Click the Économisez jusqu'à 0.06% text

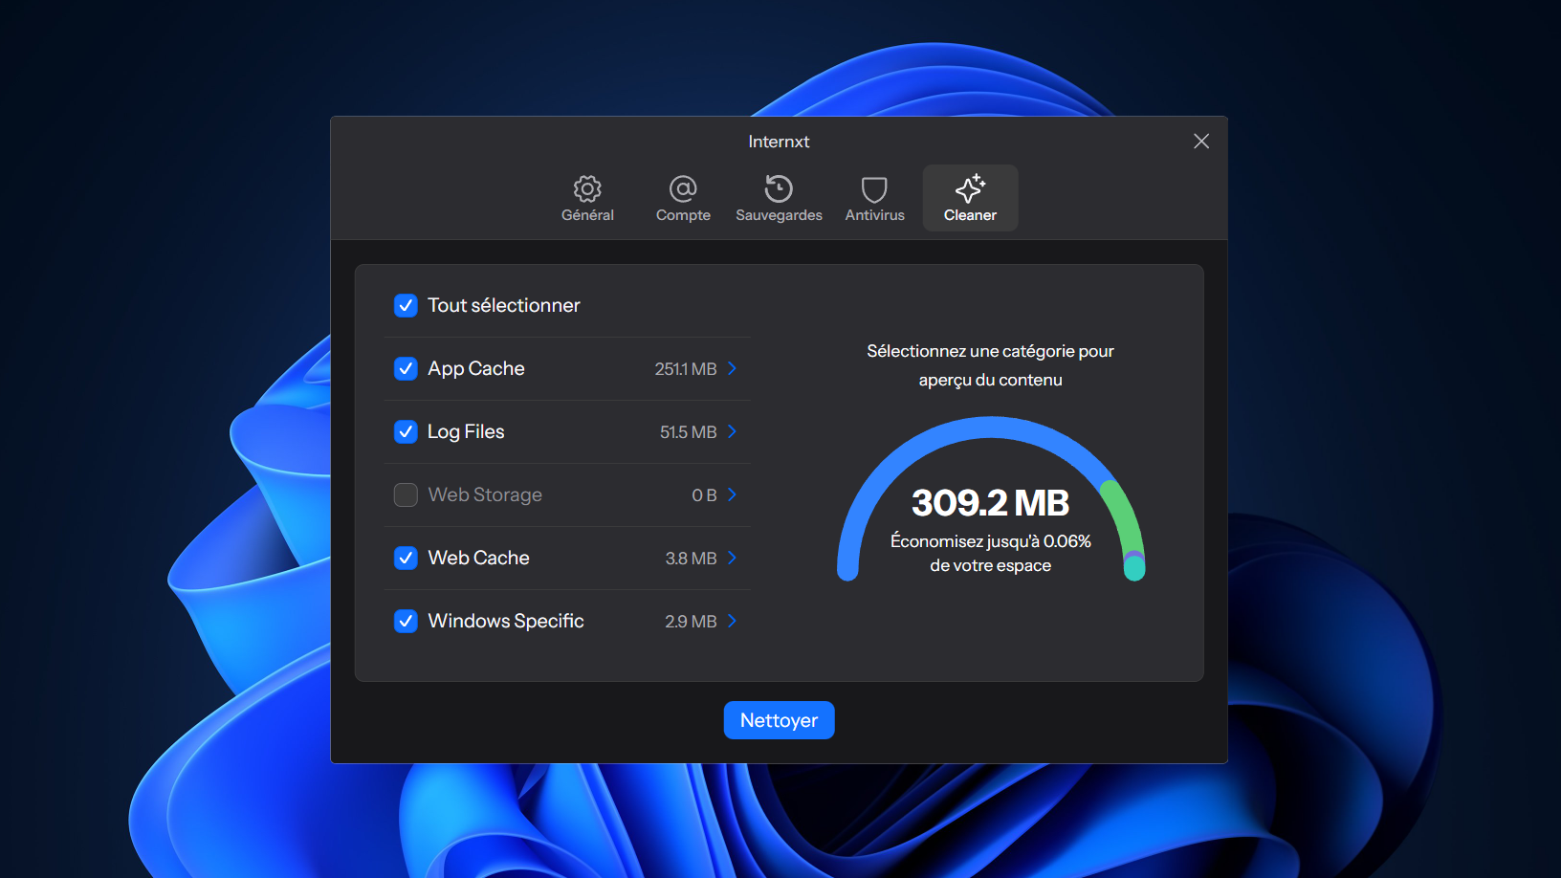click(990, 541)
